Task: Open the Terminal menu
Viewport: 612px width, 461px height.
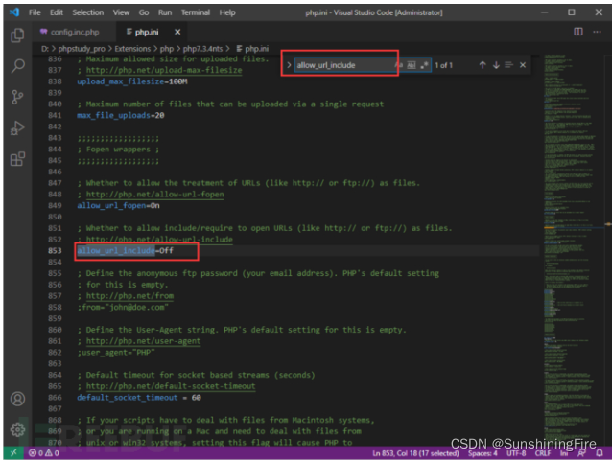Action: pyautogui.click(x=195, y=12)
